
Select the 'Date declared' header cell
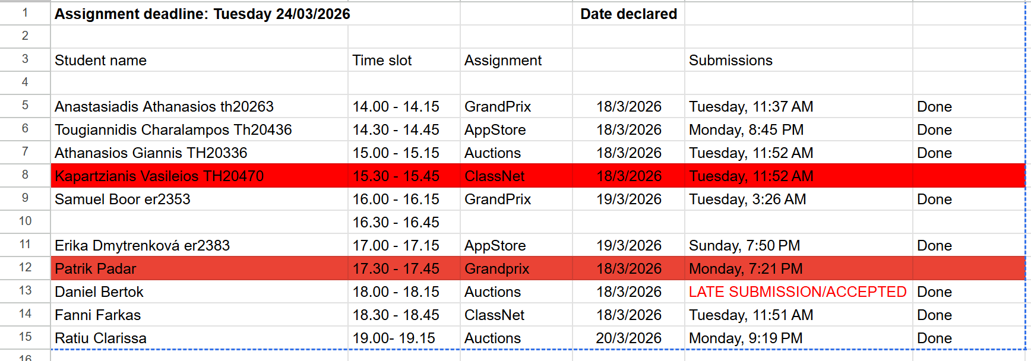point(628,14)
